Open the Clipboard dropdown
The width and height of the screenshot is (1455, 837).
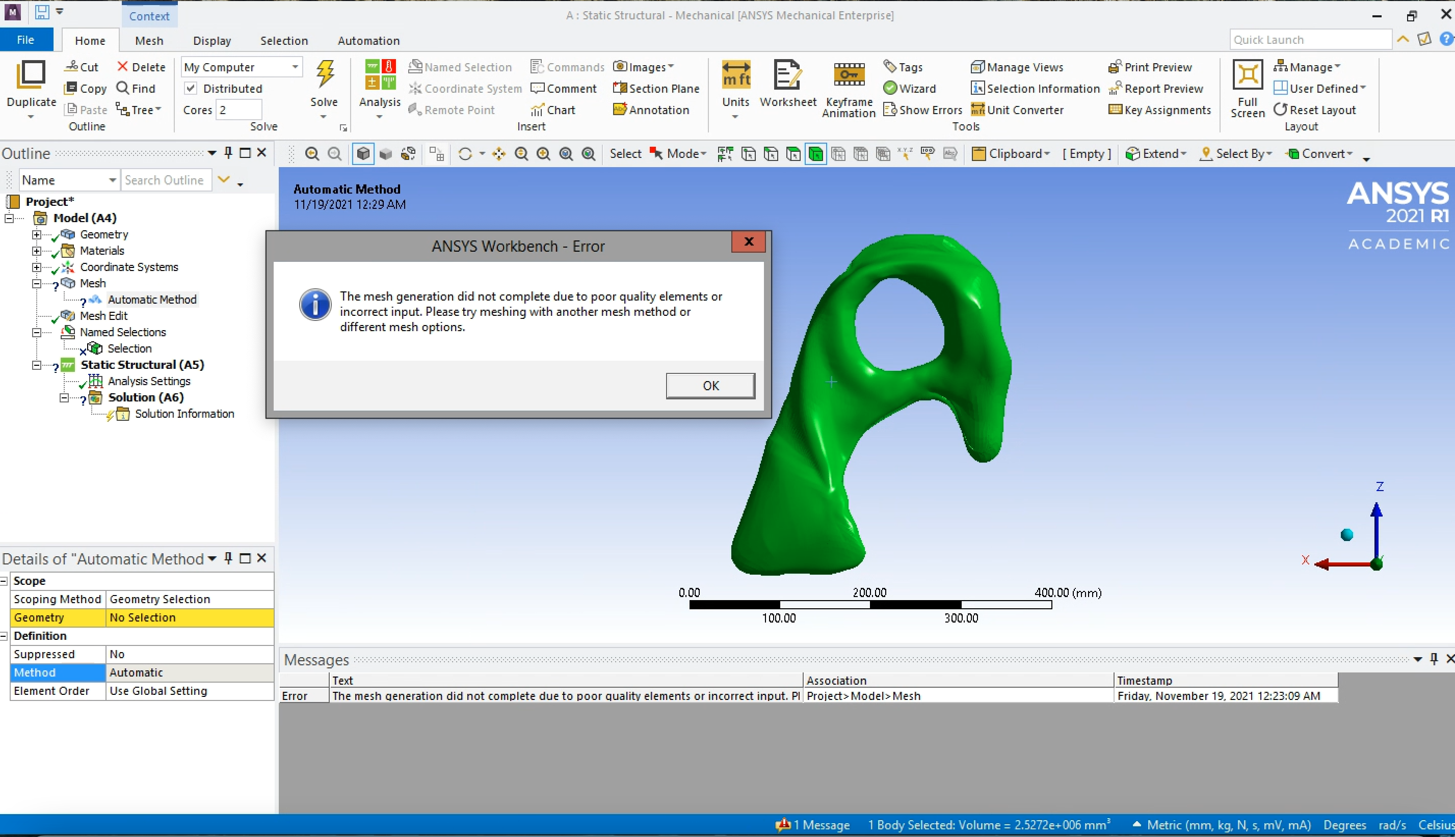point(1011,154)
